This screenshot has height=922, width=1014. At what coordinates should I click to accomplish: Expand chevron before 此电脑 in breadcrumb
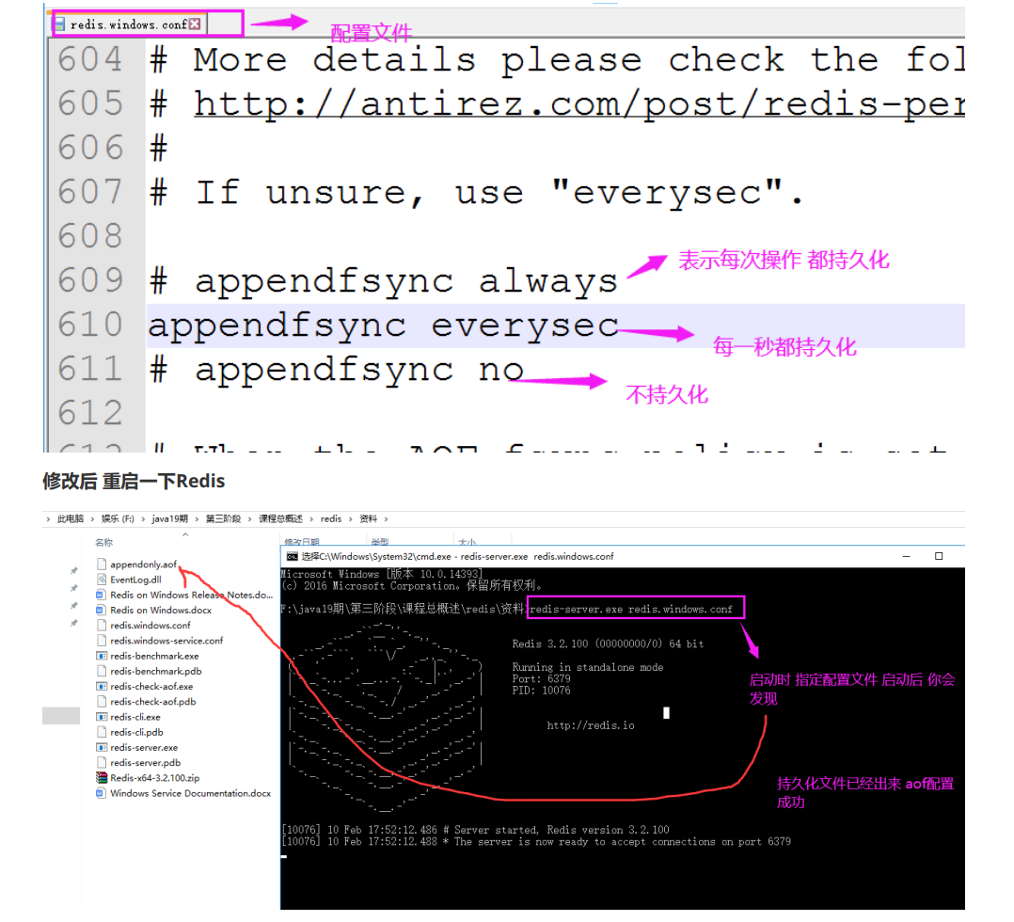[x=48, y=519]
